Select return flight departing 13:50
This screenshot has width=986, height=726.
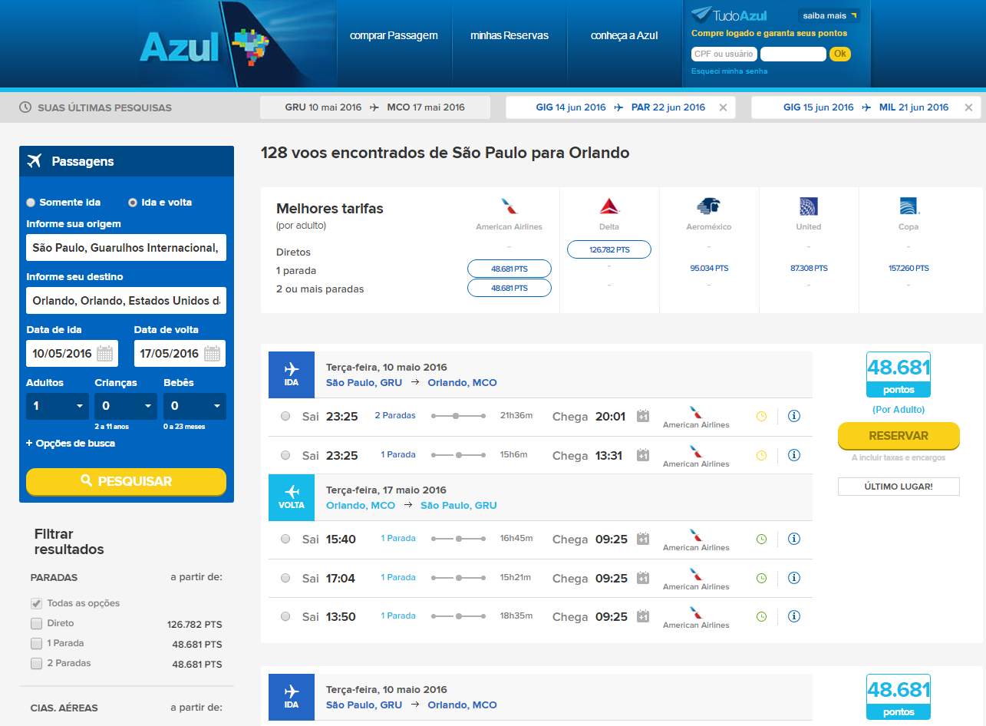[x=285, y=616]
